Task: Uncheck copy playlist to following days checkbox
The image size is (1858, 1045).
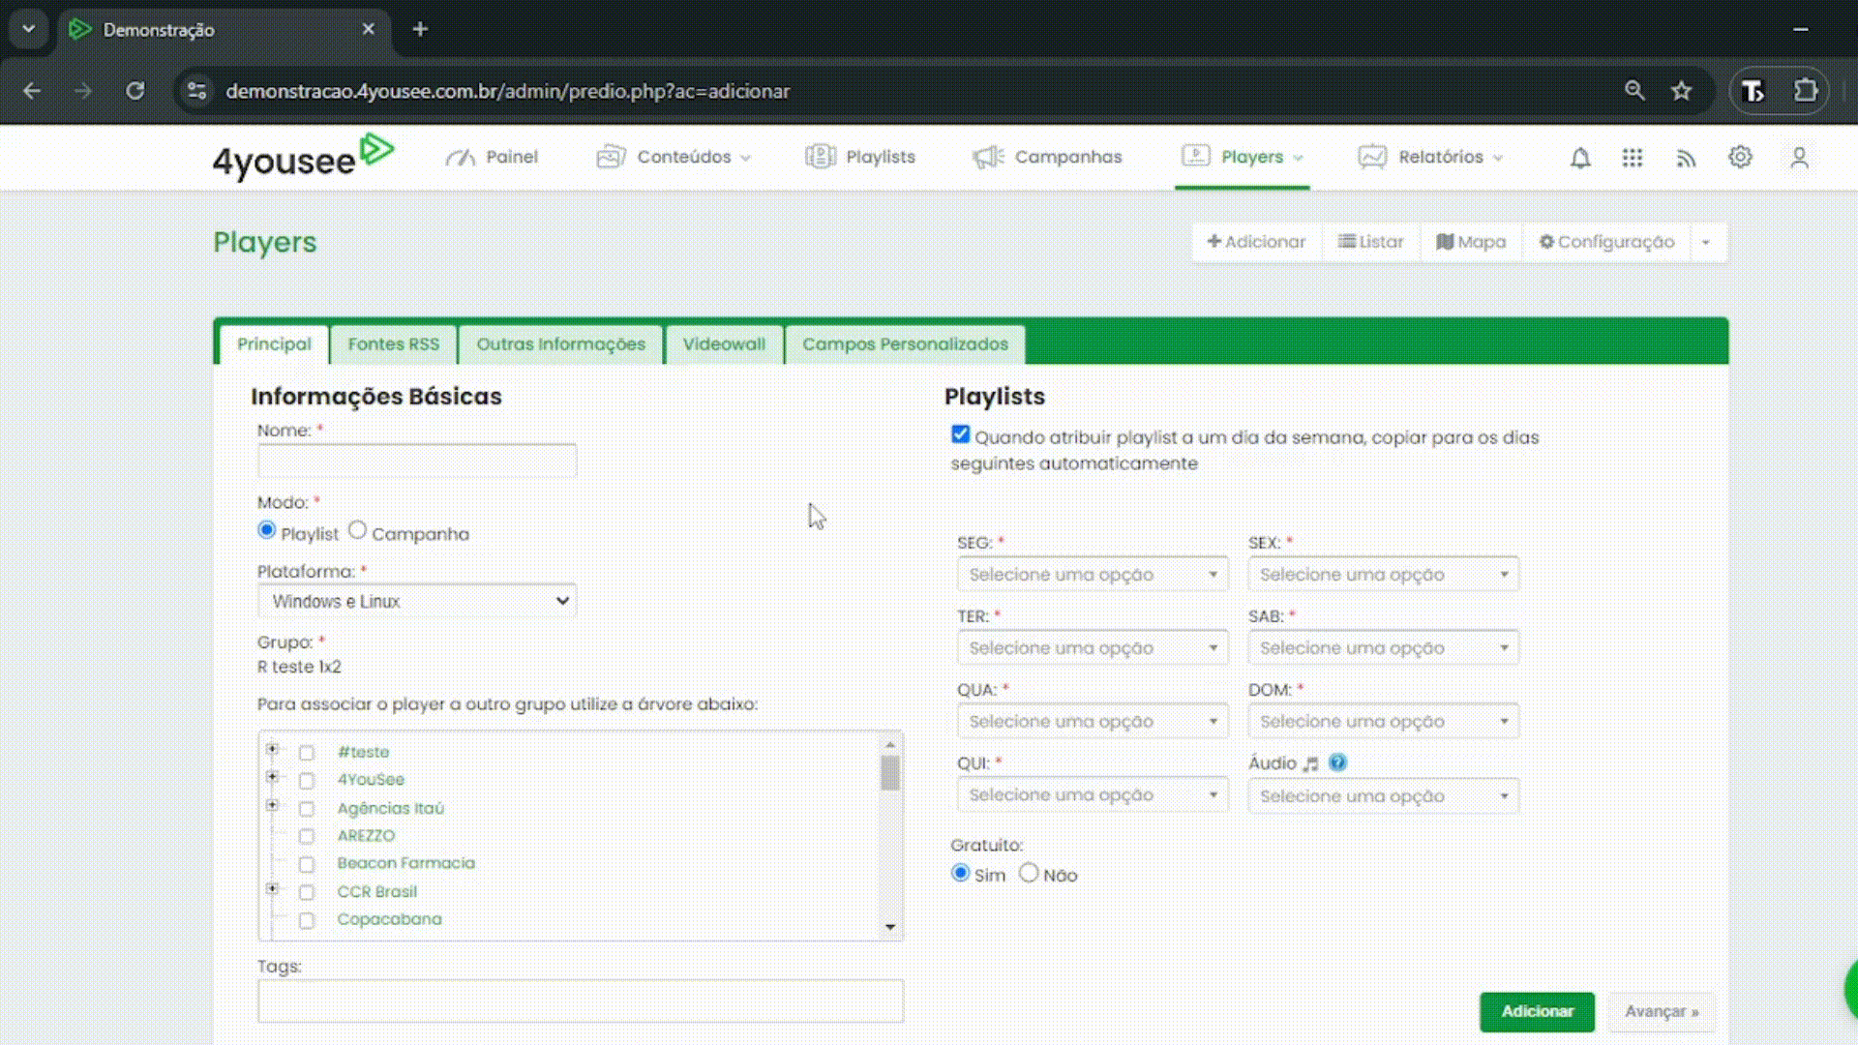Action: pyautogui.click(x=960, y=434)
